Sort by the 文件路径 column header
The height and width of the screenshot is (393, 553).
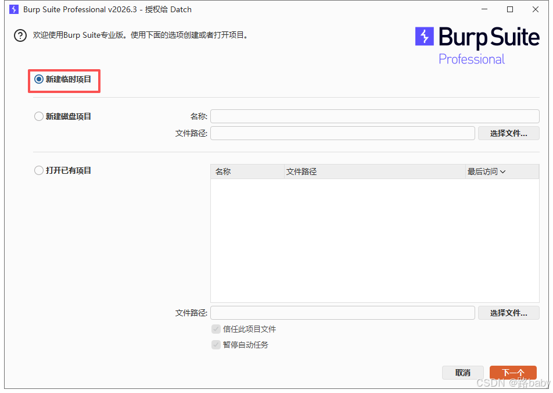pyautogui.click(x=301, y=172)
